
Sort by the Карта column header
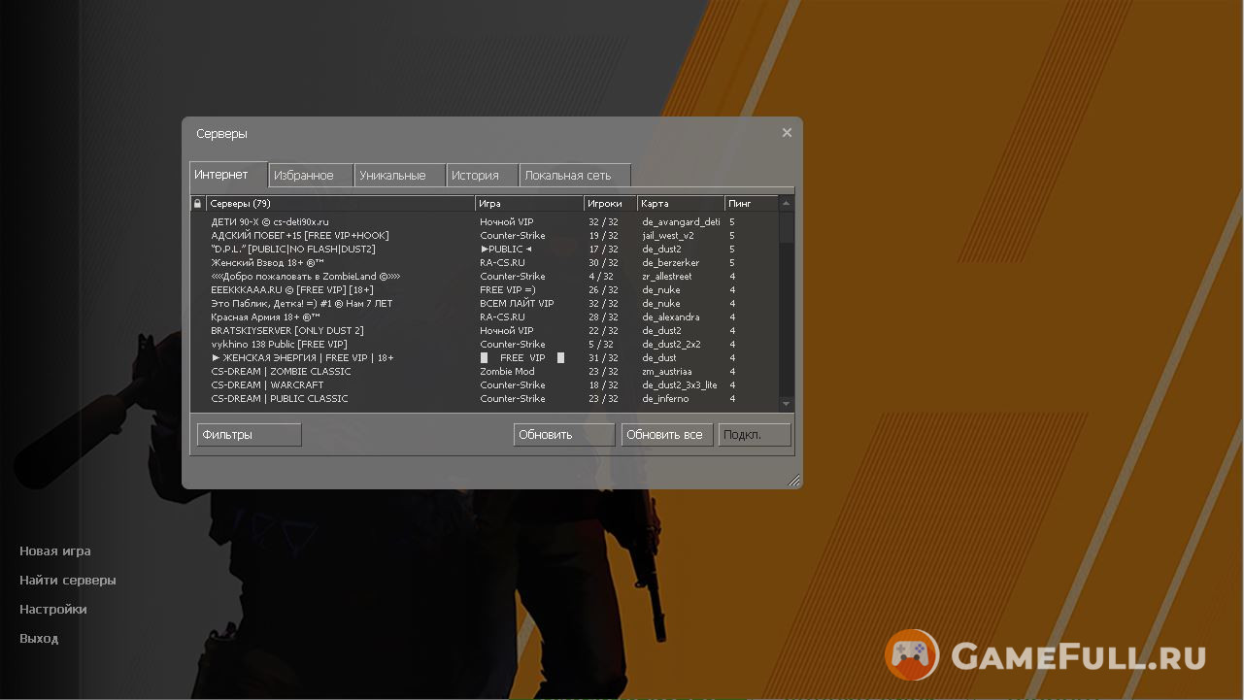click(x=681, y=204)
